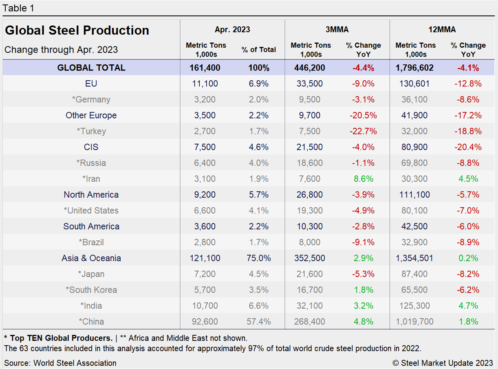The width and height of the screenshot is (498, 369).
Task: Click the % of Total column header
Action: [x=258, y=50]
